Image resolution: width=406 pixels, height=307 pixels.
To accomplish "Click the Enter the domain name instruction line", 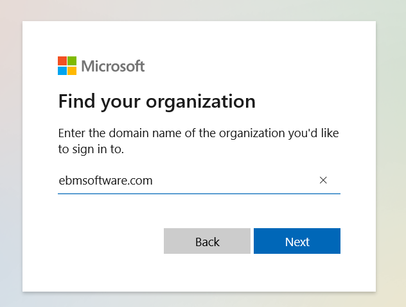I will [x=199, y=133].
